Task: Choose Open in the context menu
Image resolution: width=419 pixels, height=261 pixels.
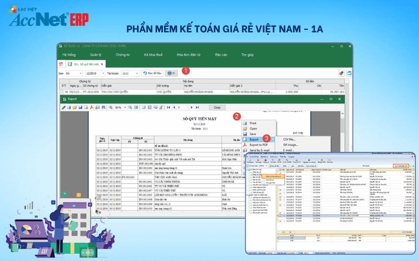Action: [259, 128]
